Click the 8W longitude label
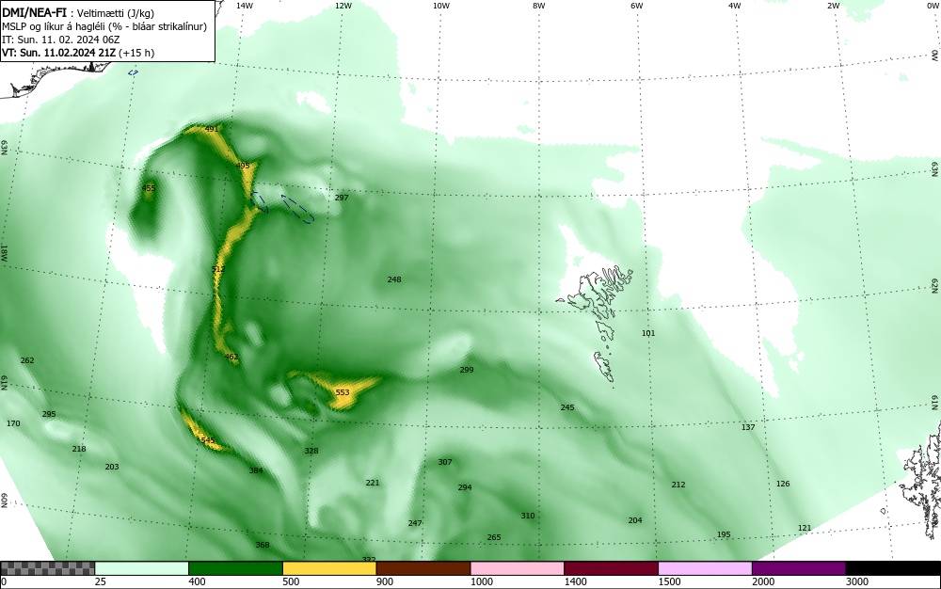941x589 pixels. [539, 6]
